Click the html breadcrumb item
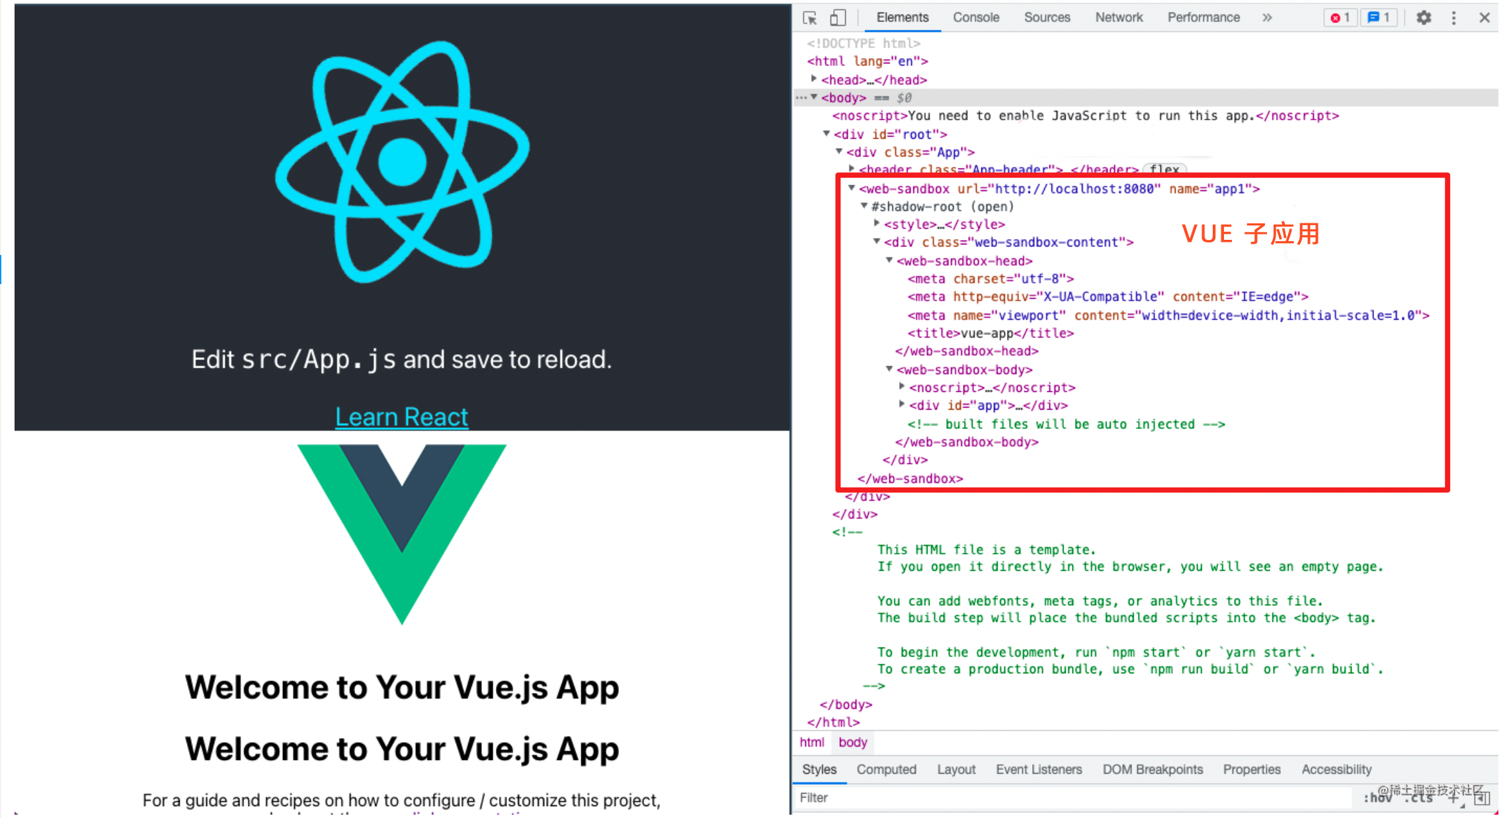This screenshot has height=818, width=1505. click(x=811, y=742)
